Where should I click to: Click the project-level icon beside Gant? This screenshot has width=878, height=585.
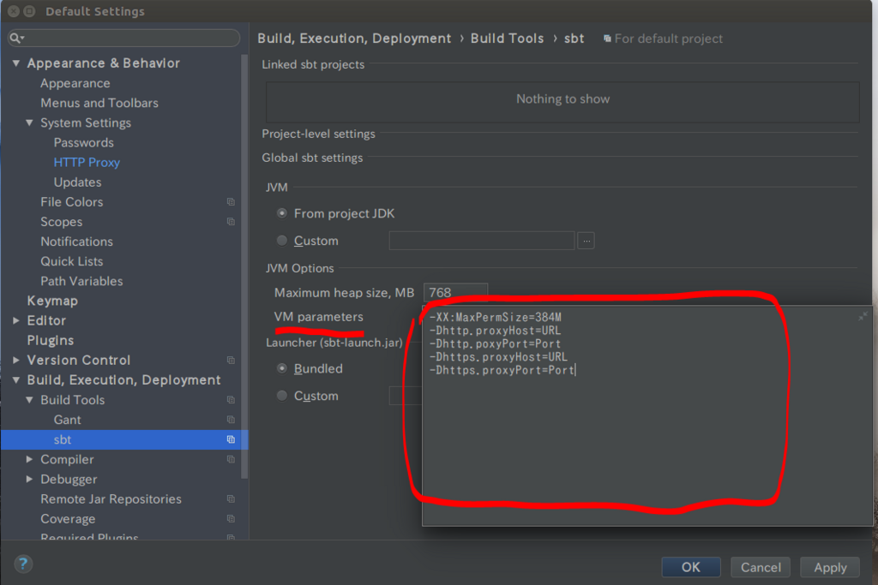pyautogui.click(x=231, y=420)
